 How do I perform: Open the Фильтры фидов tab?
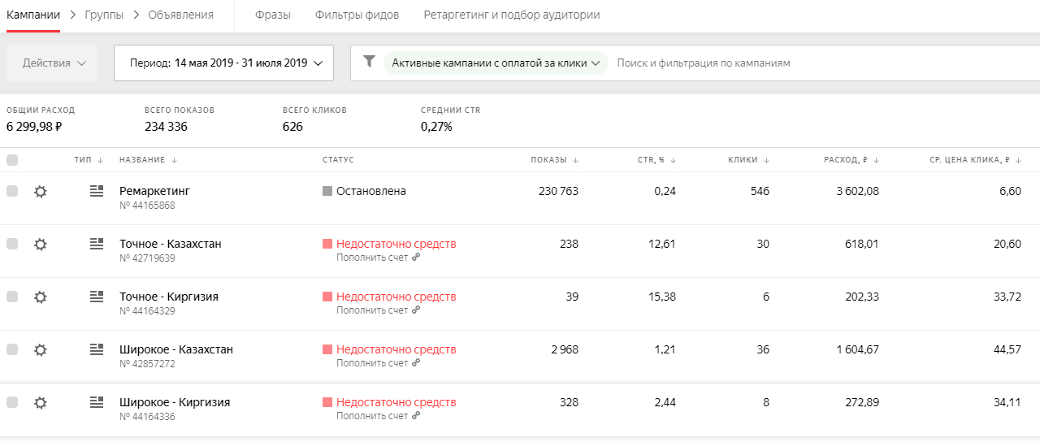(357, 15)
